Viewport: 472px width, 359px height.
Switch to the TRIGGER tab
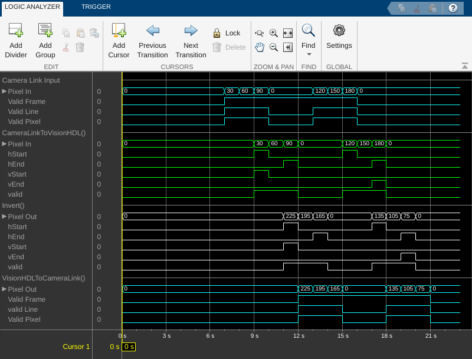tap(96, 7)
